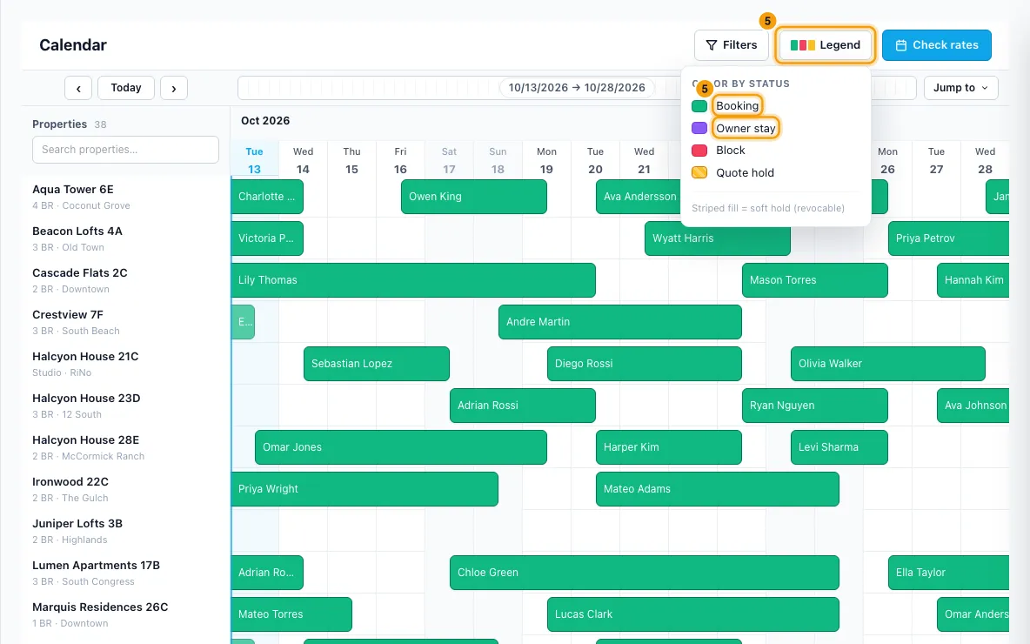Open the Lily Thomas booking
The width and height of the screenshot is (1030, 644).
point(413,280)
